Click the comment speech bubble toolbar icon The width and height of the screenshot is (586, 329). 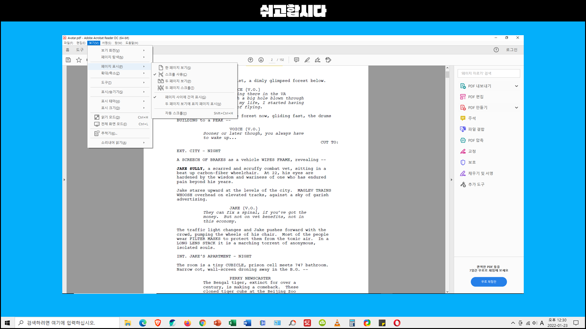tap(297, 60)
